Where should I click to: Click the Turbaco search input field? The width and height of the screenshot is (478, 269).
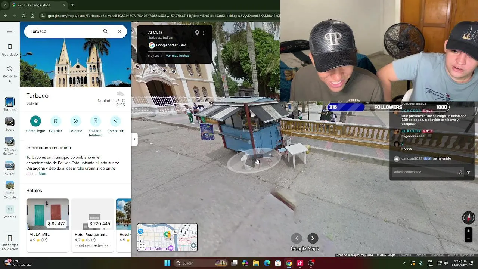63,31
